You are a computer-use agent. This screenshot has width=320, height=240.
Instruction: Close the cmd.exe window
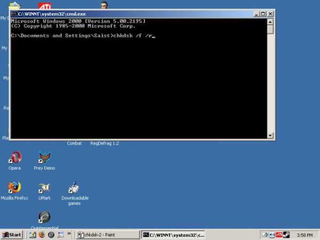[x=270, y=14]
